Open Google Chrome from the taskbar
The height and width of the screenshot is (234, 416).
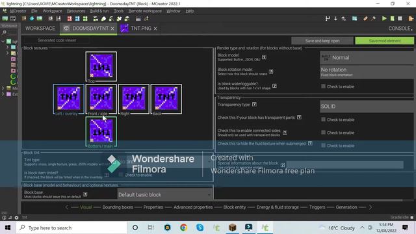point(183,227)
